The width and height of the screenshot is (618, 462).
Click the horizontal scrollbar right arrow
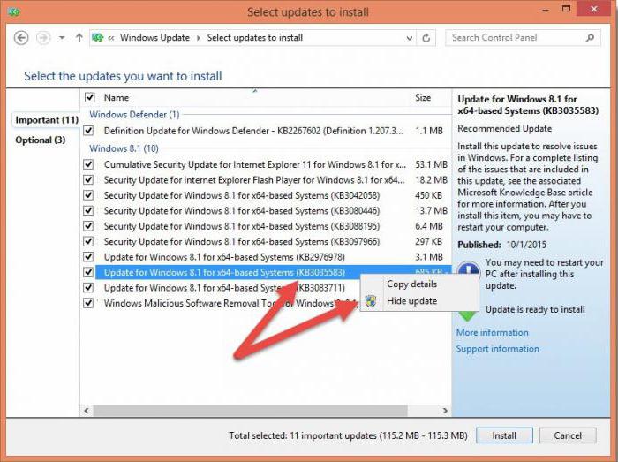tap(445, 411)
